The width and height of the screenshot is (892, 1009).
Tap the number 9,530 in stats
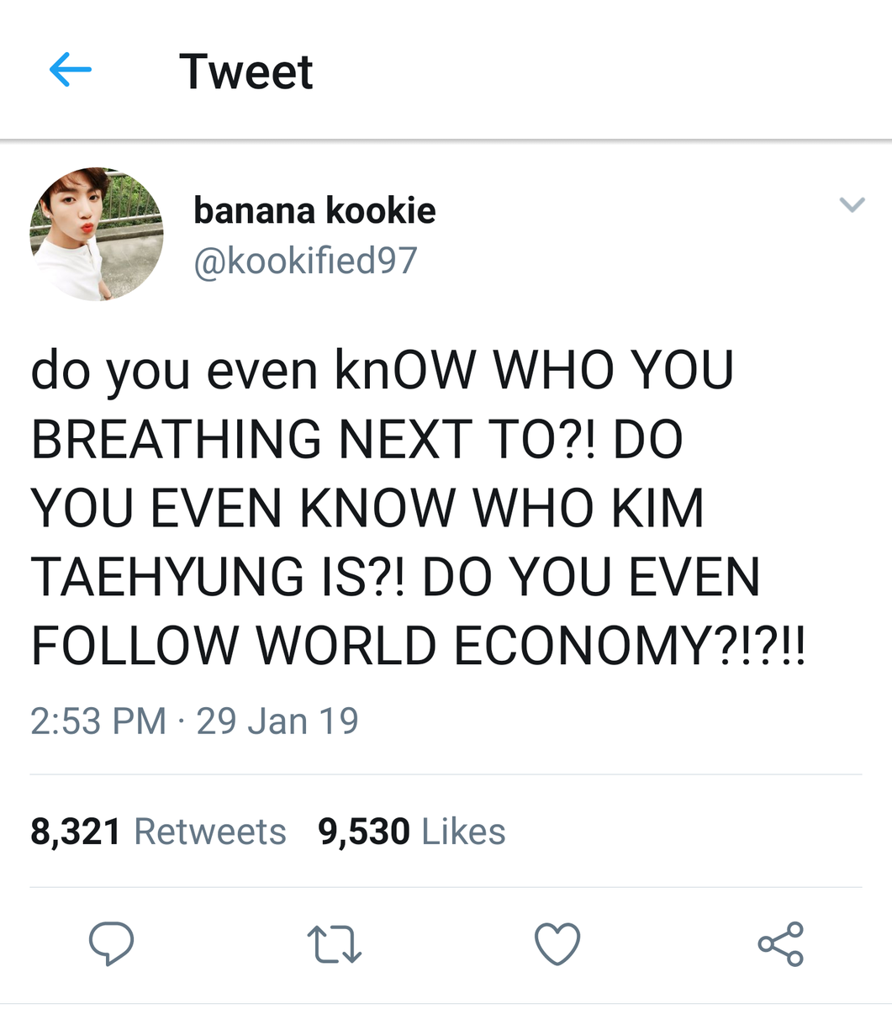(x=364, y=832)
